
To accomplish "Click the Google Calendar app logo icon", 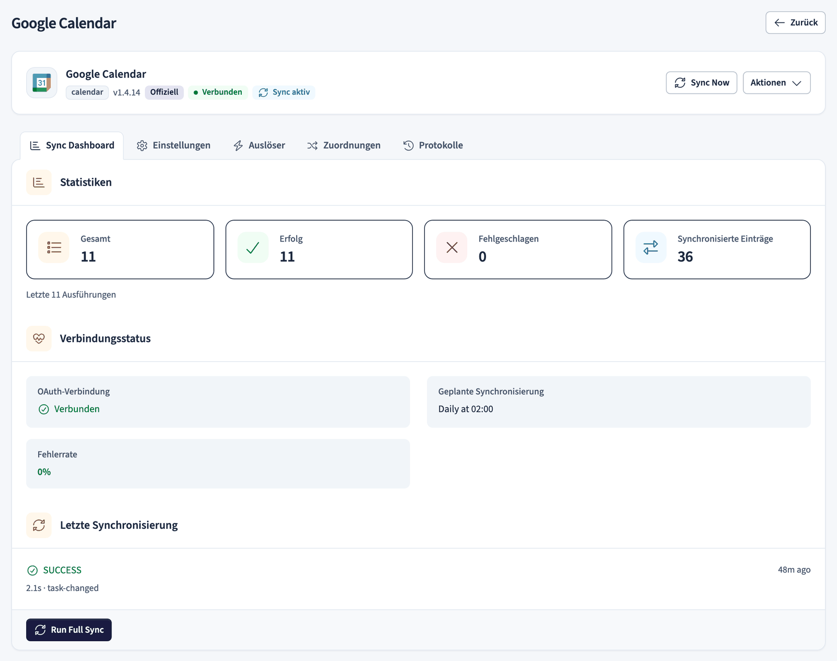I will point(42,83).
